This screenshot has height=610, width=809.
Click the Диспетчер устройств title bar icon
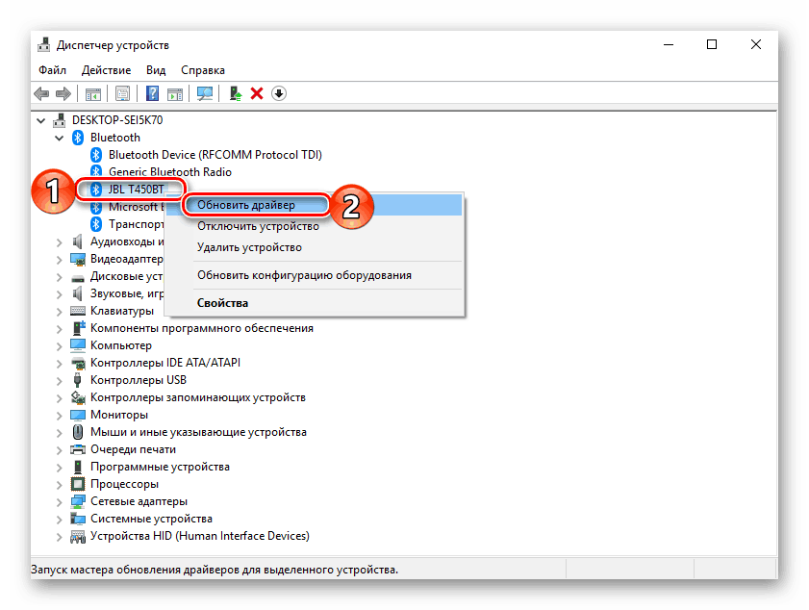(44, 45)
